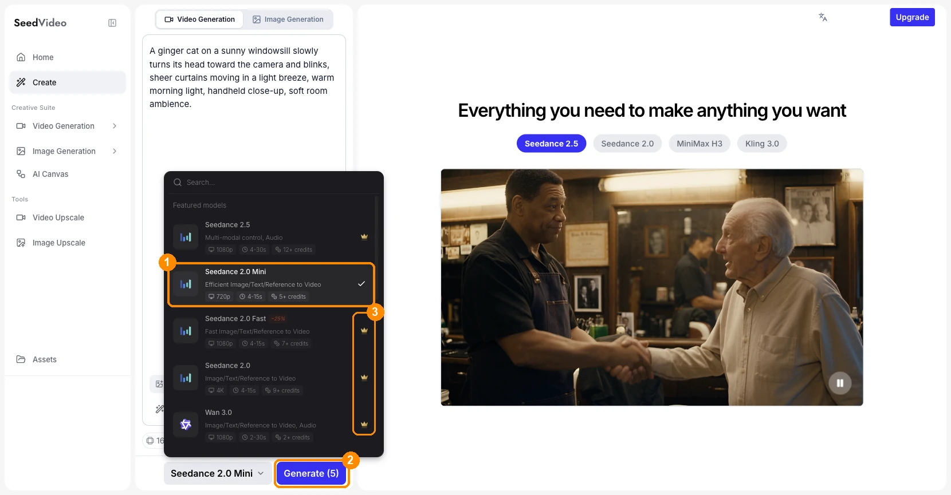Click the checkmark on Seedance 2.0 Mini
The width and height of the screenshot is (951, 495).
coord(361,284)
